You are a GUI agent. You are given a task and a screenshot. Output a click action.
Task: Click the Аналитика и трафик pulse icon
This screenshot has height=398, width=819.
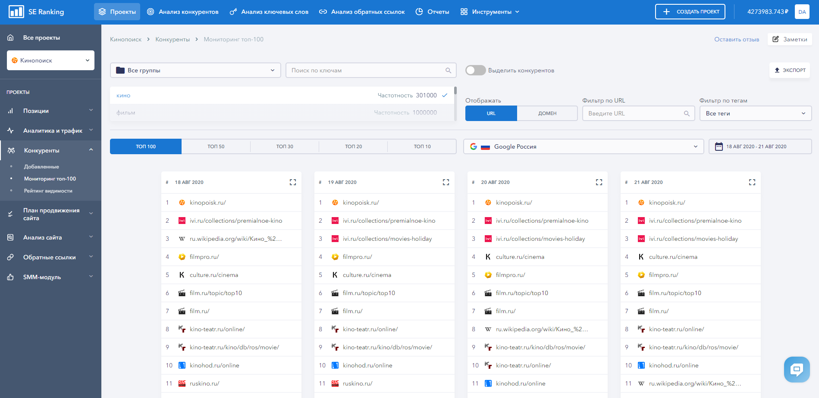pyautogui.click(x=10, y=131)
